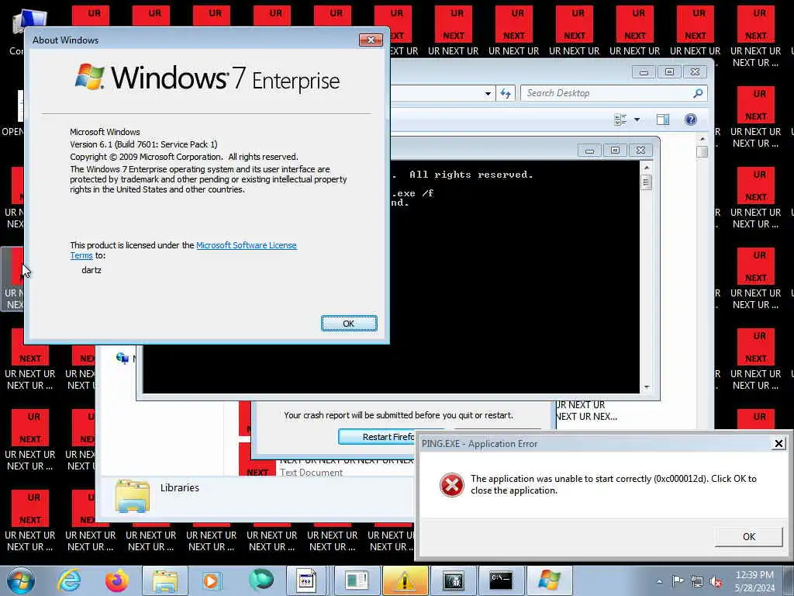The height and width of the screenshot is (596, 794).
Task: Click the Explorer window scrollbar up arrow
Action: [702, 139]
